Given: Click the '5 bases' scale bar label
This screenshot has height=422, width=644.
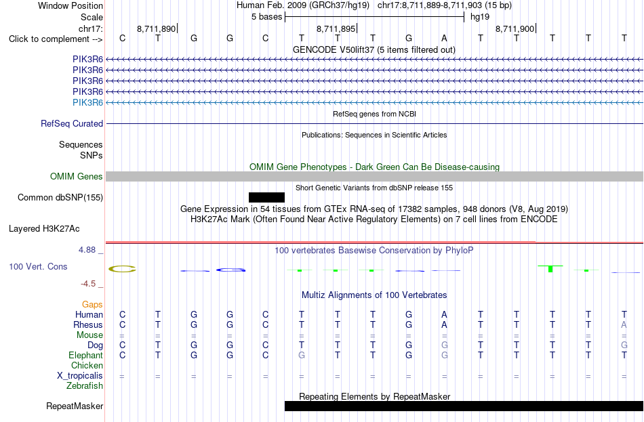Looking at the screenshot, I should (x=267, y=17).
